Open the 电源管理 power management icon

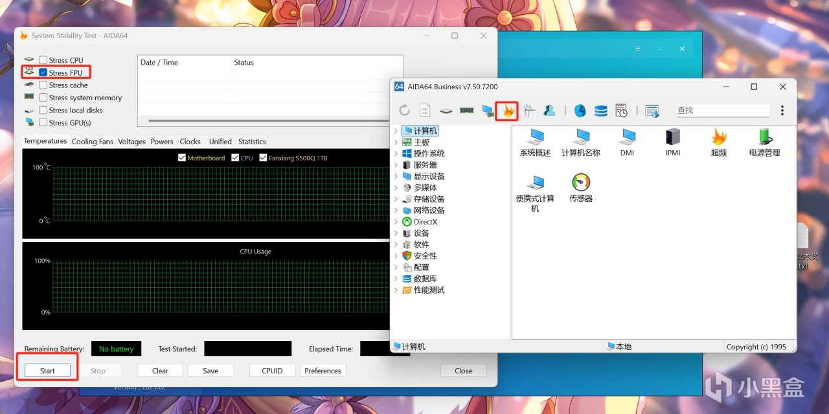click(764, 137)
